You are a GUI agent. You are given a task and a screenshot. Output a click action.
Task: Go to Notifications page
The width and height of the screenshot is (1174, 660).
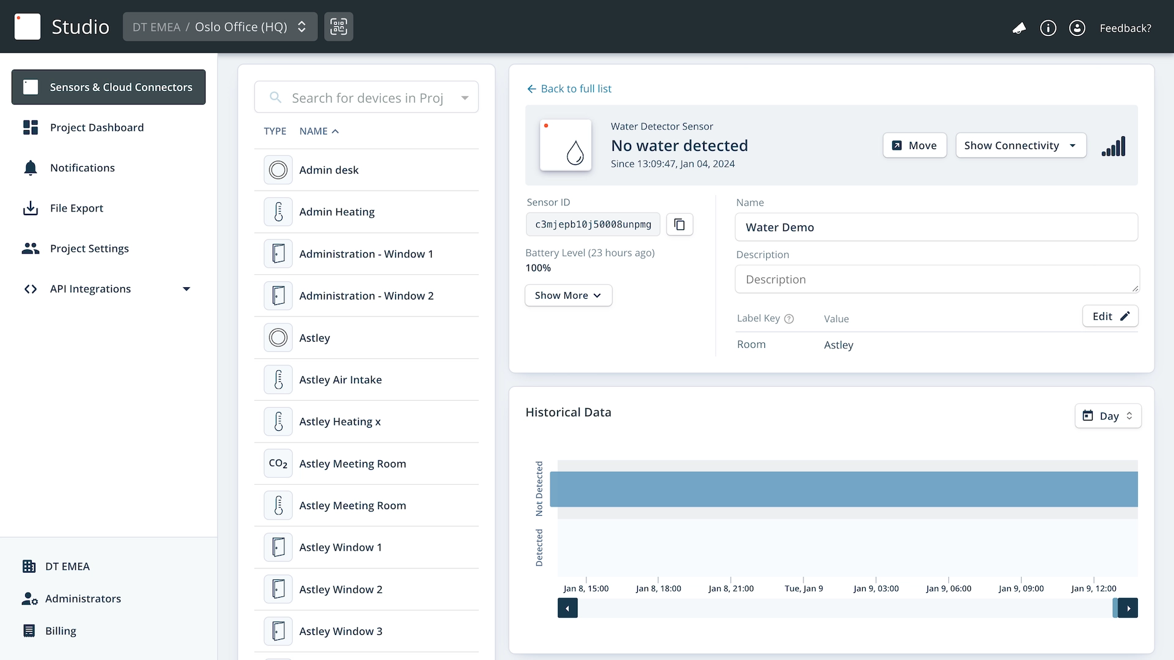coord(82,168)
